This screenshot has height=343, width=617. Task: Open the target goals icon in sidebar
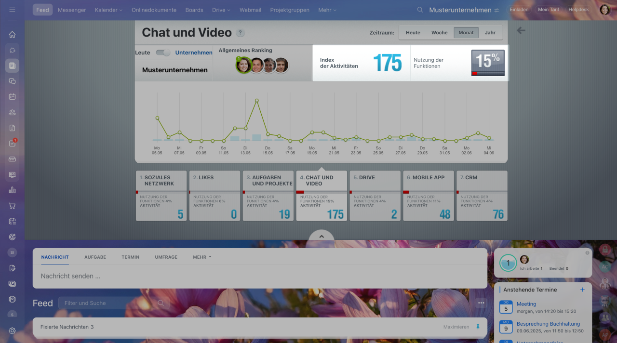click(12, 237)
